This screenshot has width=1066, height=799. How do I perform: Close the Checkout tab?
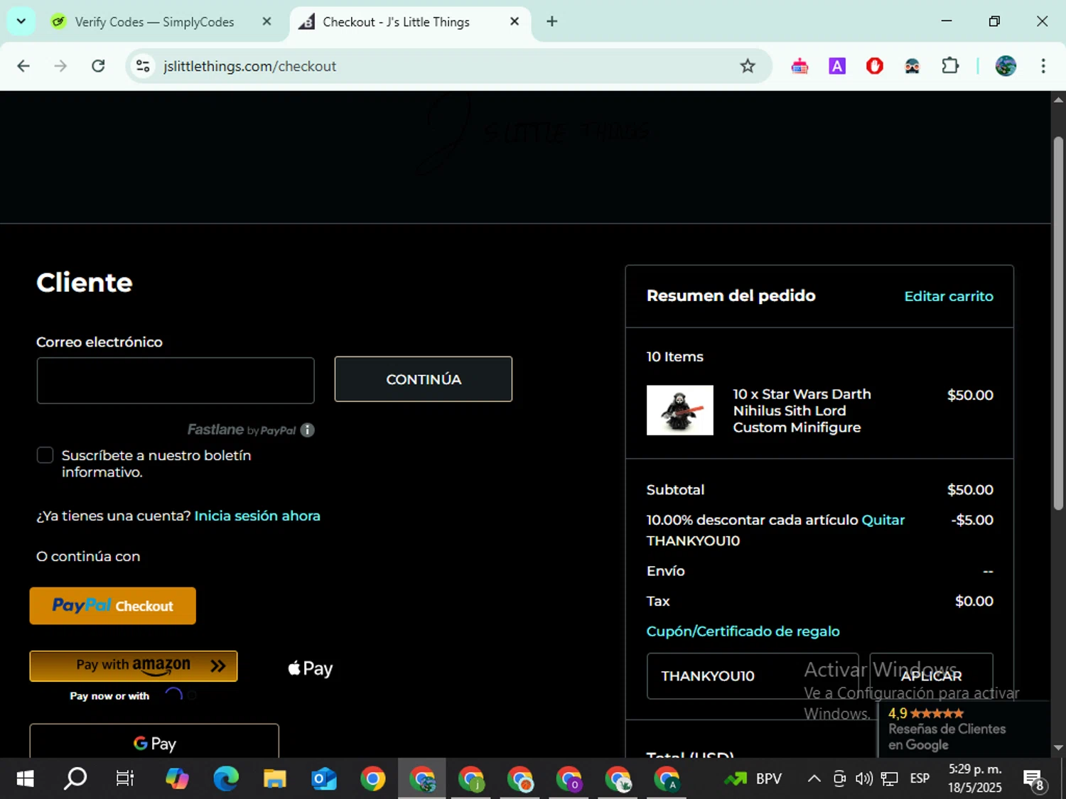tap(515, 21)
